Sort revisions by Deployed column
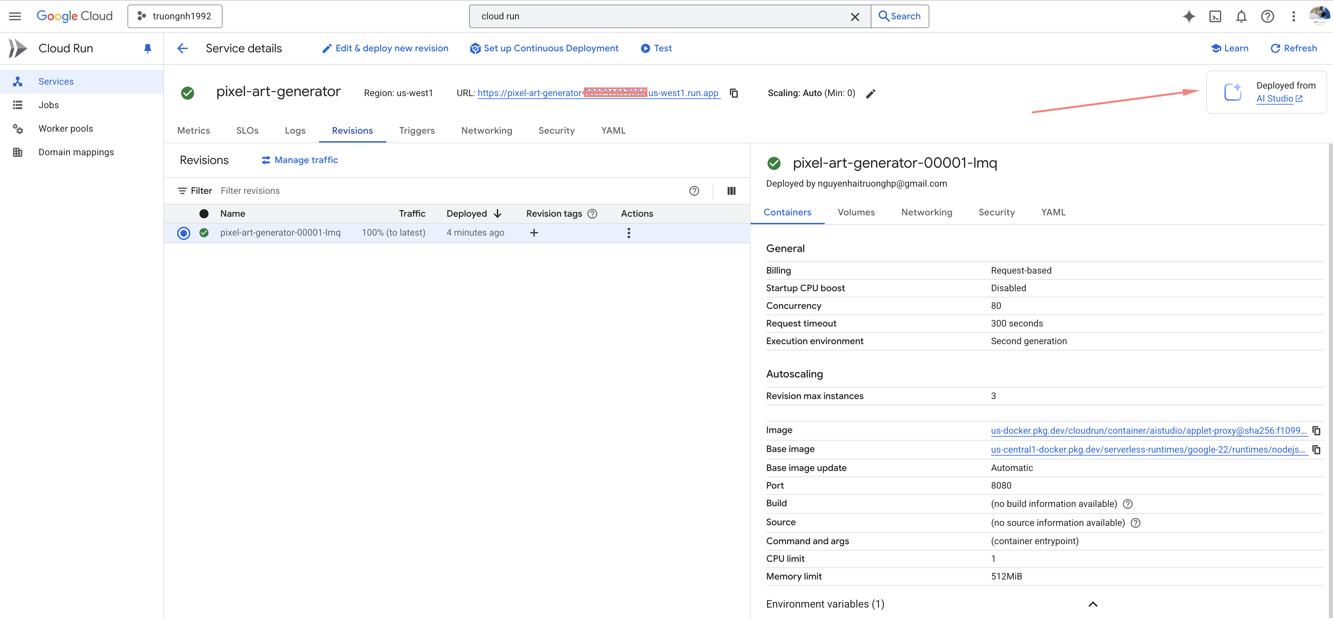 (474, 214)
